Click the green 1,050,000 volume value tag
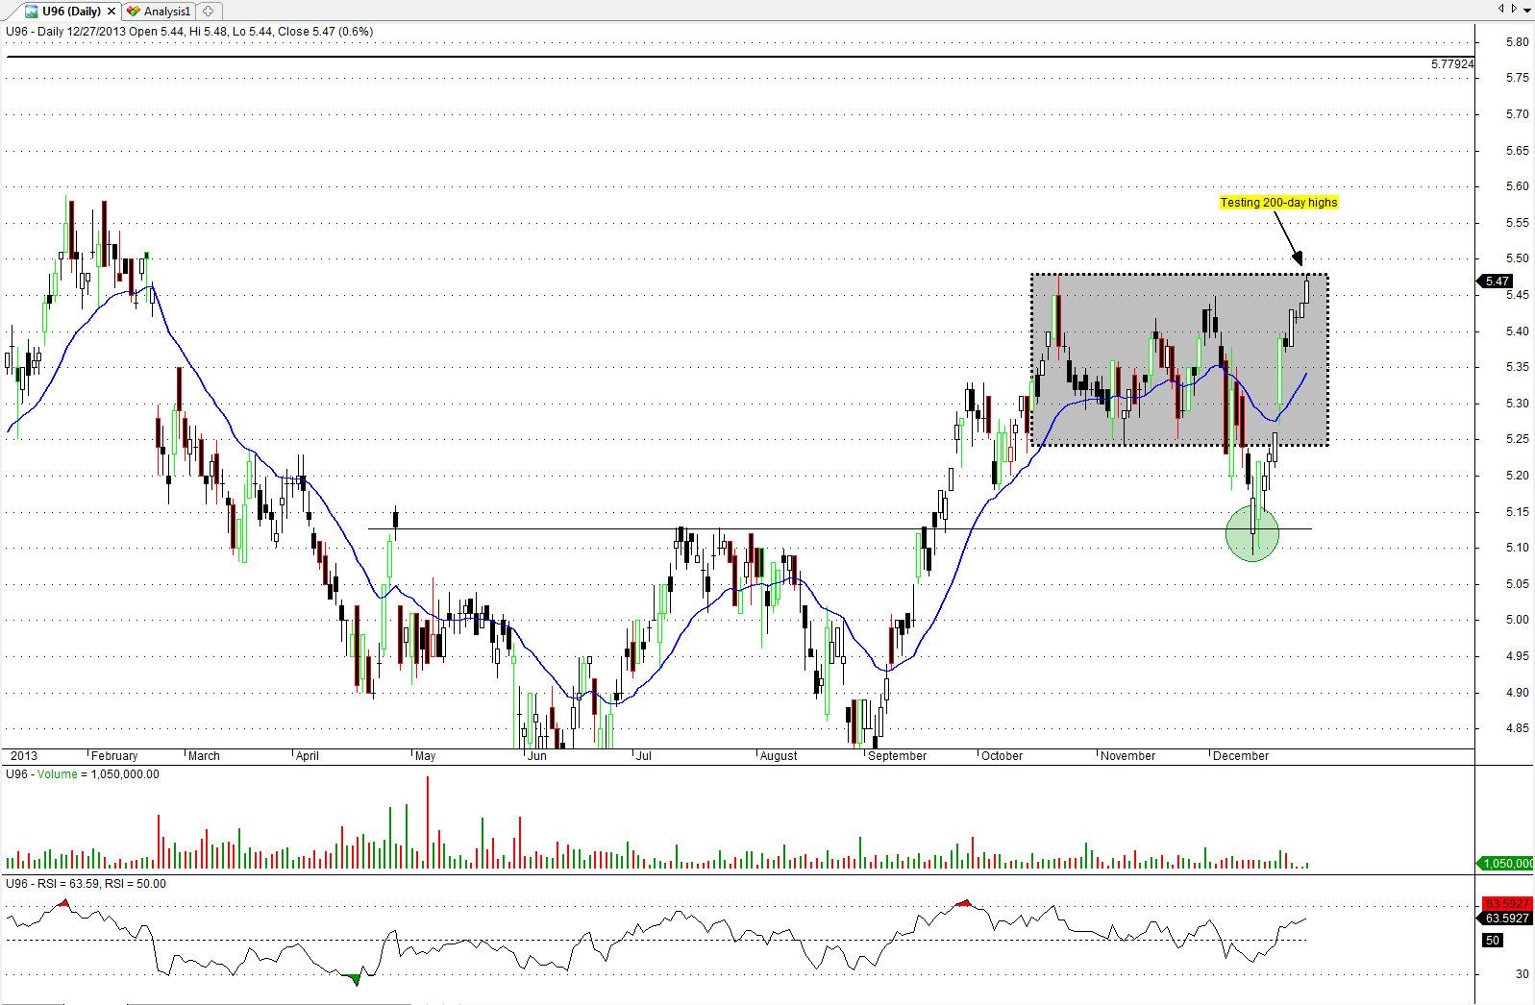Viewport: 1535px width, 1005px height. (x=1506, y=864)
